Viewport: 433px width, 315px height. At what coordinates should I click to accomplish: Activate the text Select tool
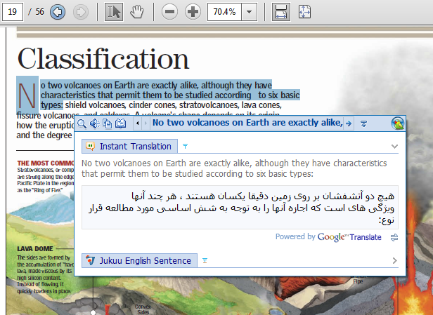pos(114,12)
